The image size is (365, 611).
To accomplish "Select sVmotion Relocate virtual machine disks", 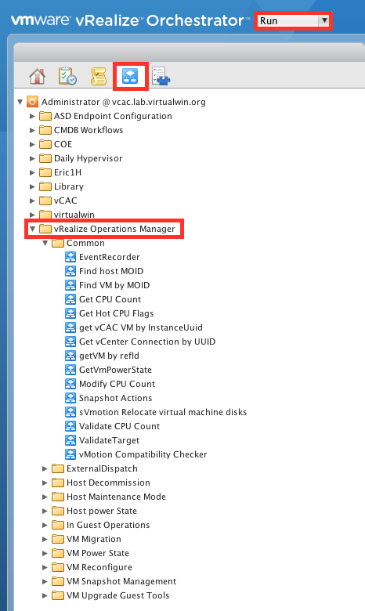I will pos(163,412).
